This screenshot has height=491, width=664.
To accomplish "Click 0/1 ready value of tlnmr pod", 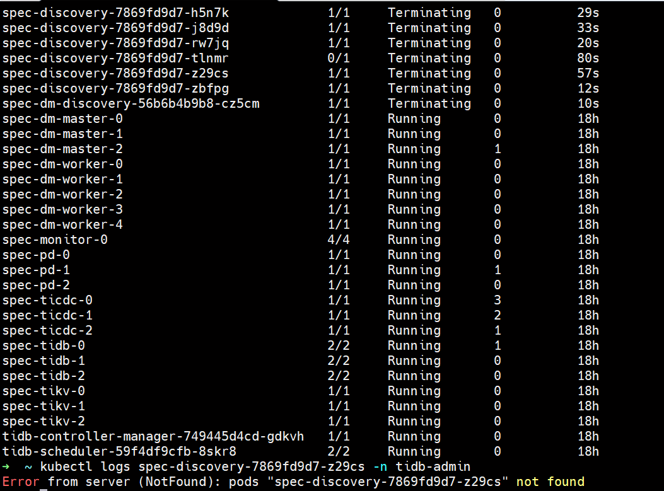I will [x=339, y=59].
